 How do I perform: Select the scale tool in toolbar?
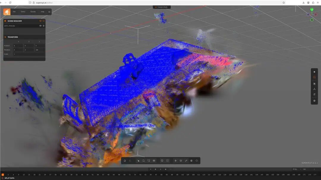click(186, 161)
